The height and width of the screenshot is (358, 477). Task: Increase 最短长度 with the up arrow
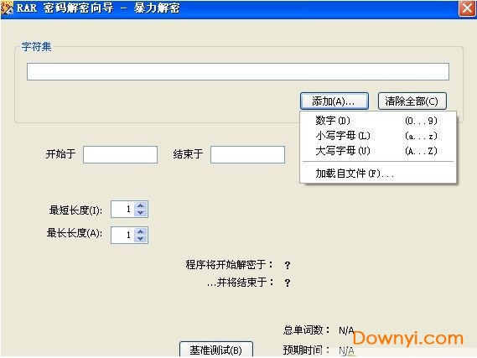(141, 205)
